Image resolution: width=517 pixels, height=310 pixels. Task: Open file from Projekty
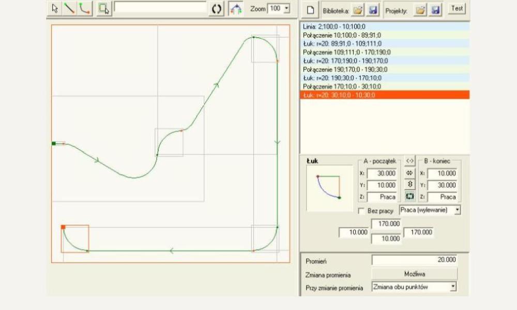coord(420,10)
